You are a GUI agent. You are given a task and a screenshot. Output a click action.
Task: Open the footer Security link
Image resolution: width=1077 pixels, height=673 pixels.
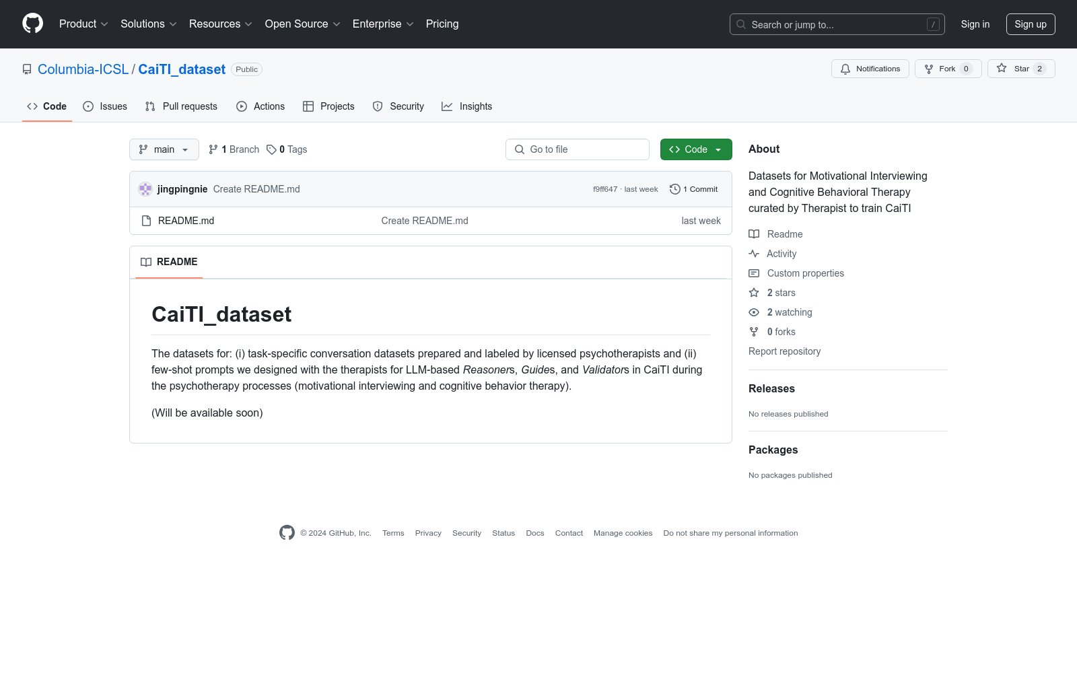466,533
